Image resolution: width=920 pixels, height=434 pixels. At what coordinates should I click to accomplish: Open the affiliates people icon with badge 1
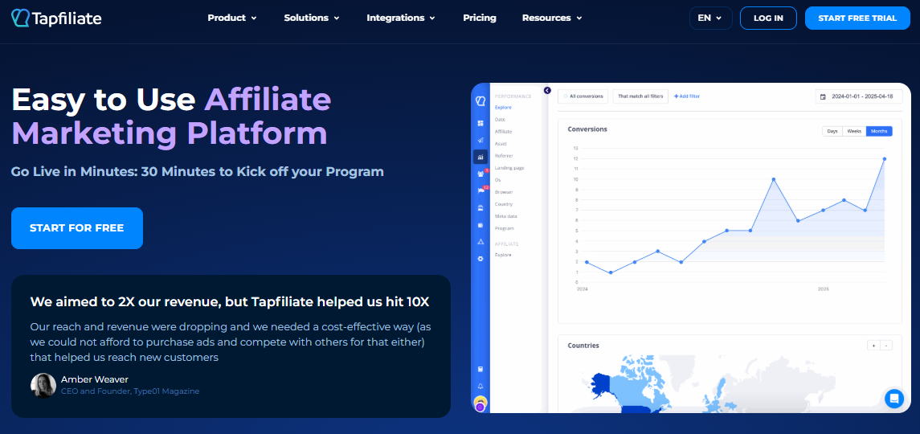point(481,174)
